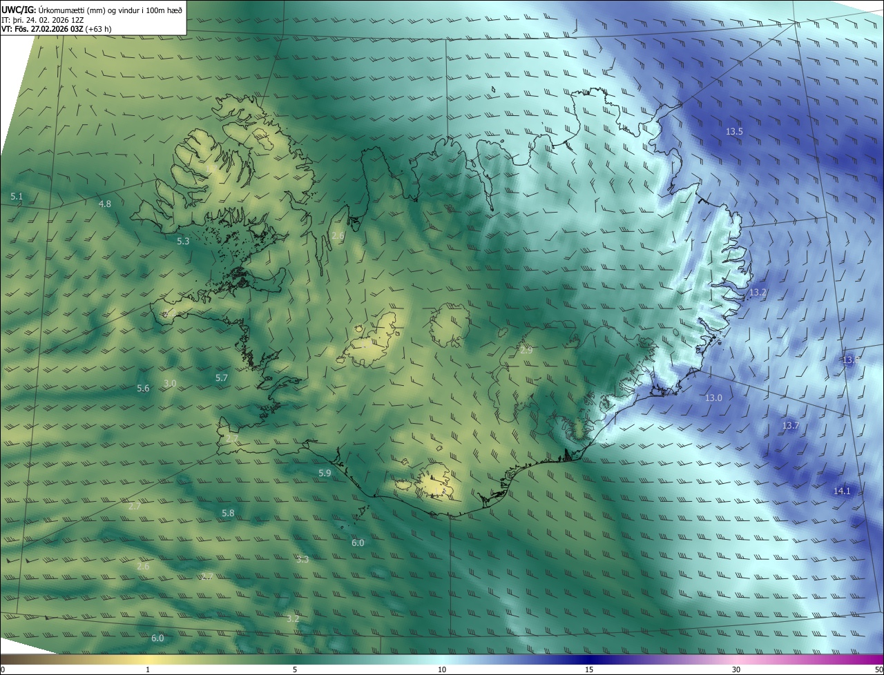884x675 pixels.
Task: Click the 5.1 value label
Action: tap(17, 197)
